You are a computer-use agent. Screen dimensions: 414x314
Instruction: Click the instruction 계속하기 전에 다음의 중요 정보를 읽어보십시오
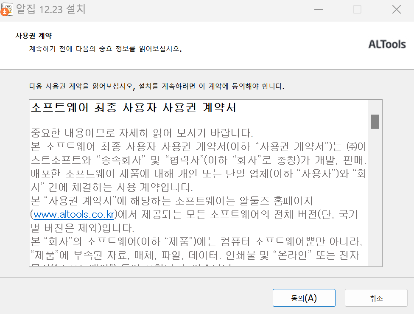[105, 49]
